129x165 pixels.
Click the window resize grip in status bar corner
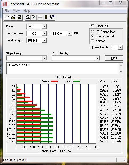[125, 160]
